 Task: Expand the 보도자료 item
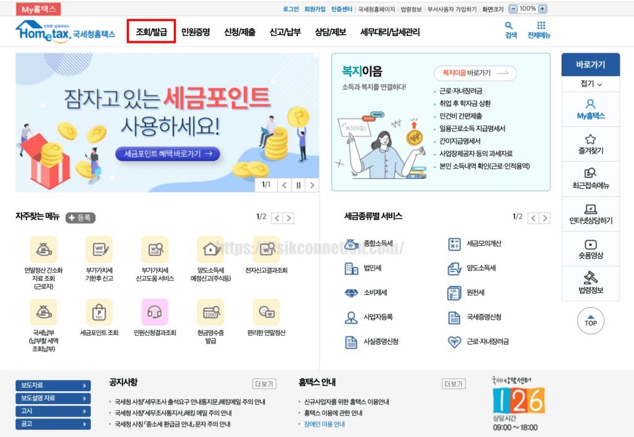53,386
